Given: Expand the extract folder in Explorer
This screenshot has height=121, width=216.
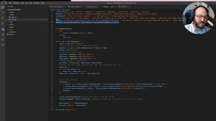Looking at the screenshot, I should [11, 25].
